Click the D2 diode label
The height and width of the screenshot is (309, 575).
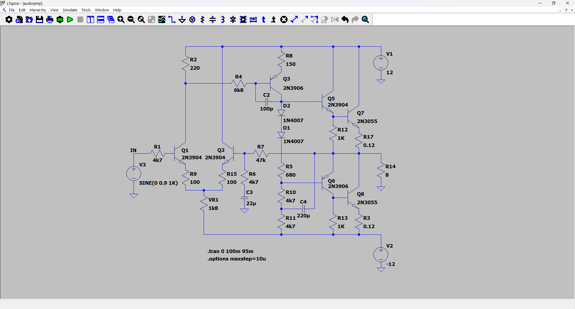[x=287, y=106]
